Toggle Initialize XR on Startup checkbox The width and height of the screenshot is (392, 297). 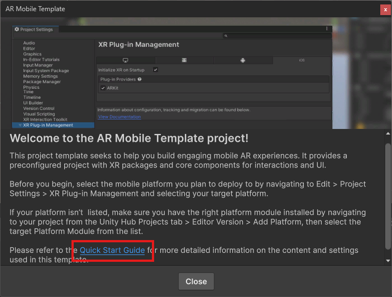tap(155, 70)
